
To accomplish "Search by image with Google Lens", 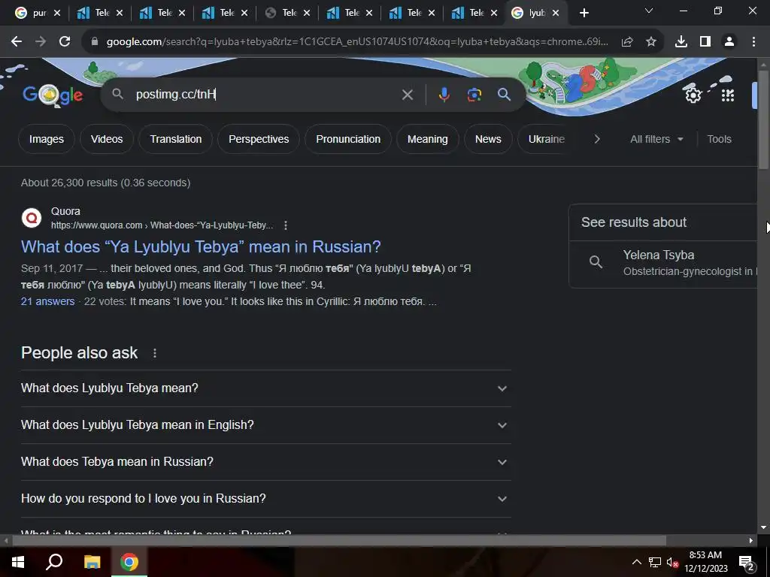I will pos(474,94).
